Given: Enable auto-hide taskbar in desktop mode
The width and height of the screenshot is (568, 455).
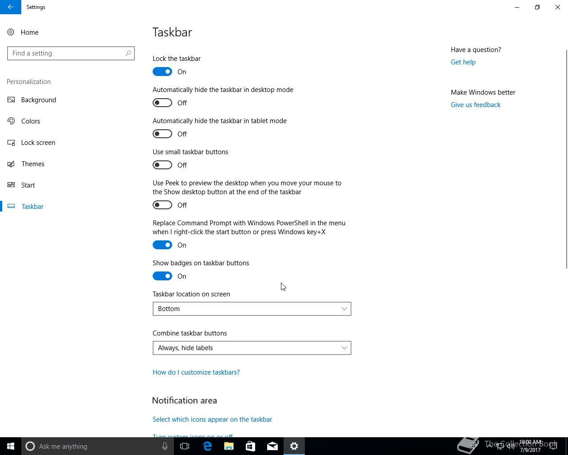Looking at the screenshot, I should coord(162,103).
